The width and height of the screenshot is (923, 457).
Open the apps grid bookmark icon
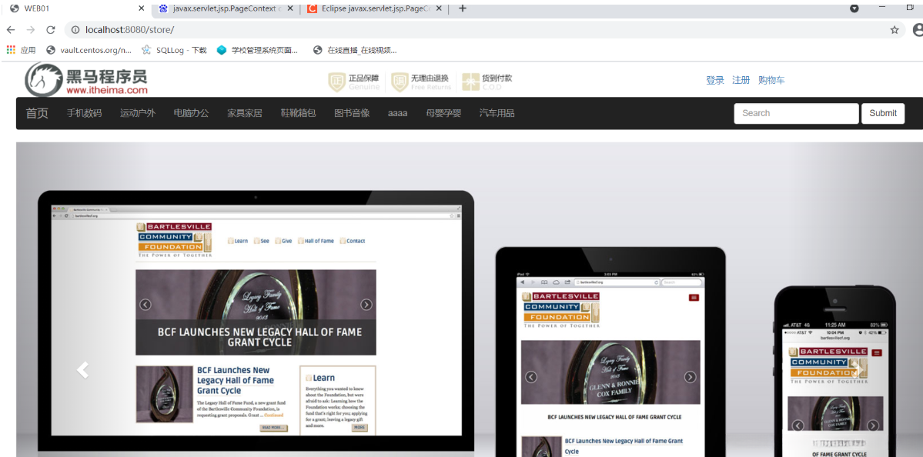11,50
